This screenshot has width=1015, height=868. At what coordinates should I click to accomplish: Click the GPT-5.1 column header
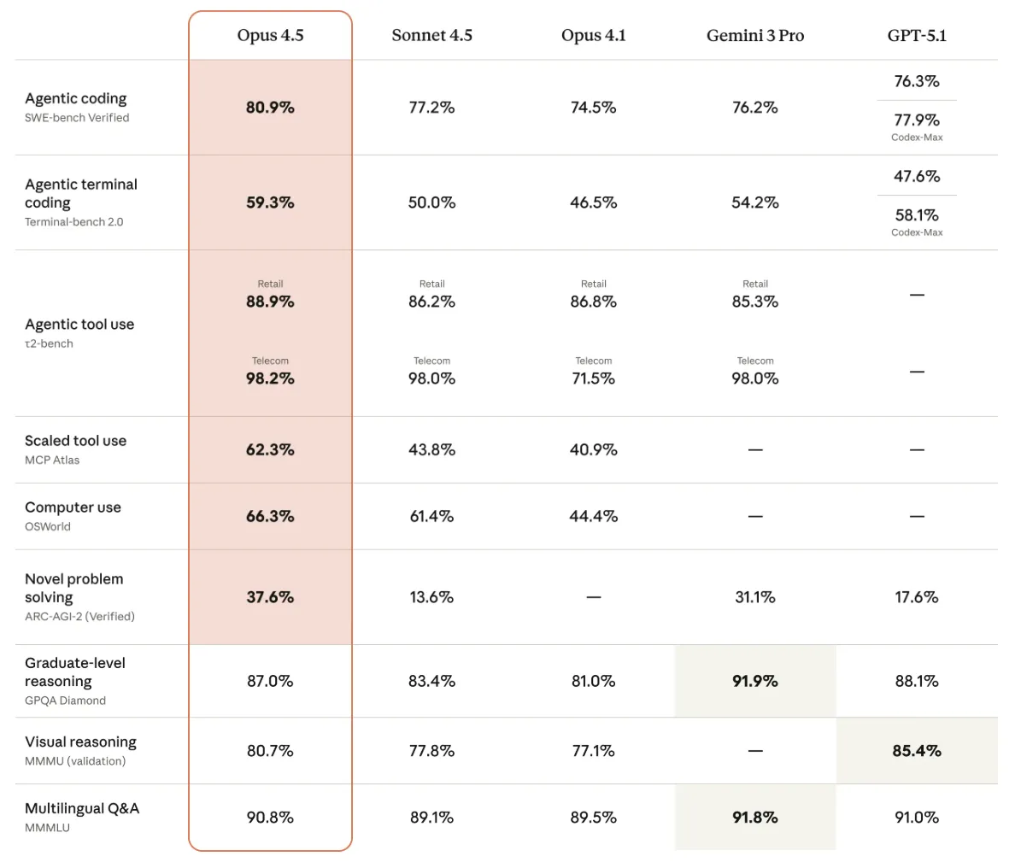point(917,36)
